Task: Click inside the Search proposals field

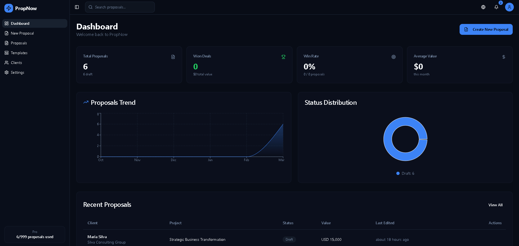Action: click(120, 7)
